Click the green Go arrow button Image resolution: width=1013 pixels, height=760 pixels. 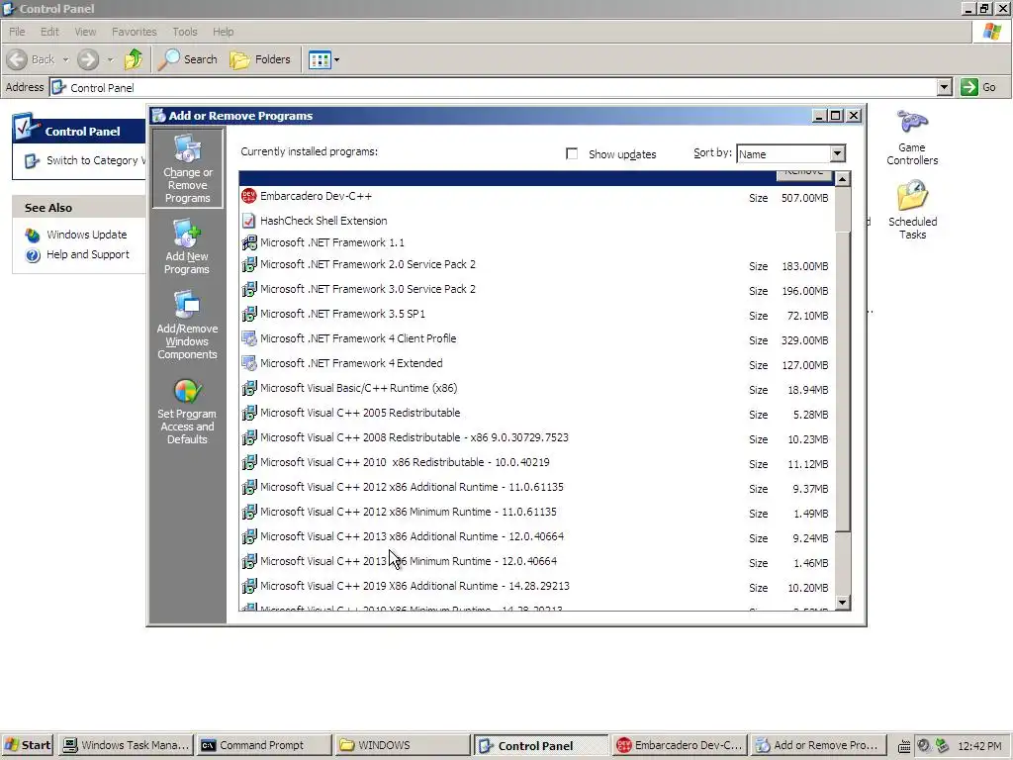[969, 87]
